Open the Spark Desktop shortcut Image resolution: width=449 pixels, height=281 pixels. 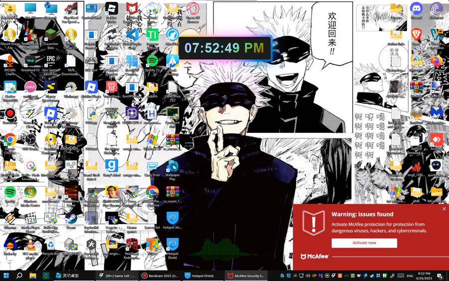[173, 65]
